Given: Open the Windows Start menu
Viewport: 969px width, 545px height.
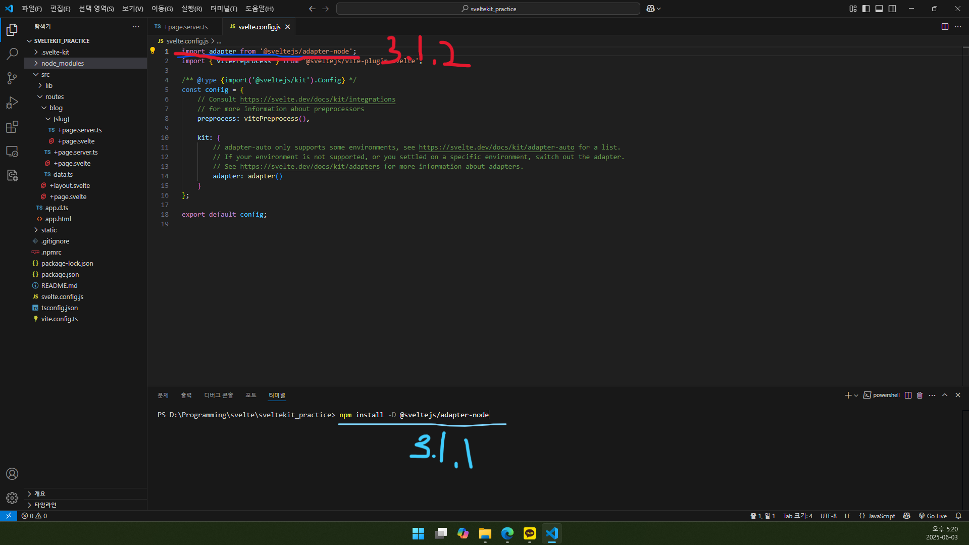Looking at the screenshot, I should click(419, 533).
